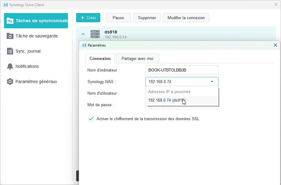
Task: Select the Connexion tab
Action: coord(100,58)
